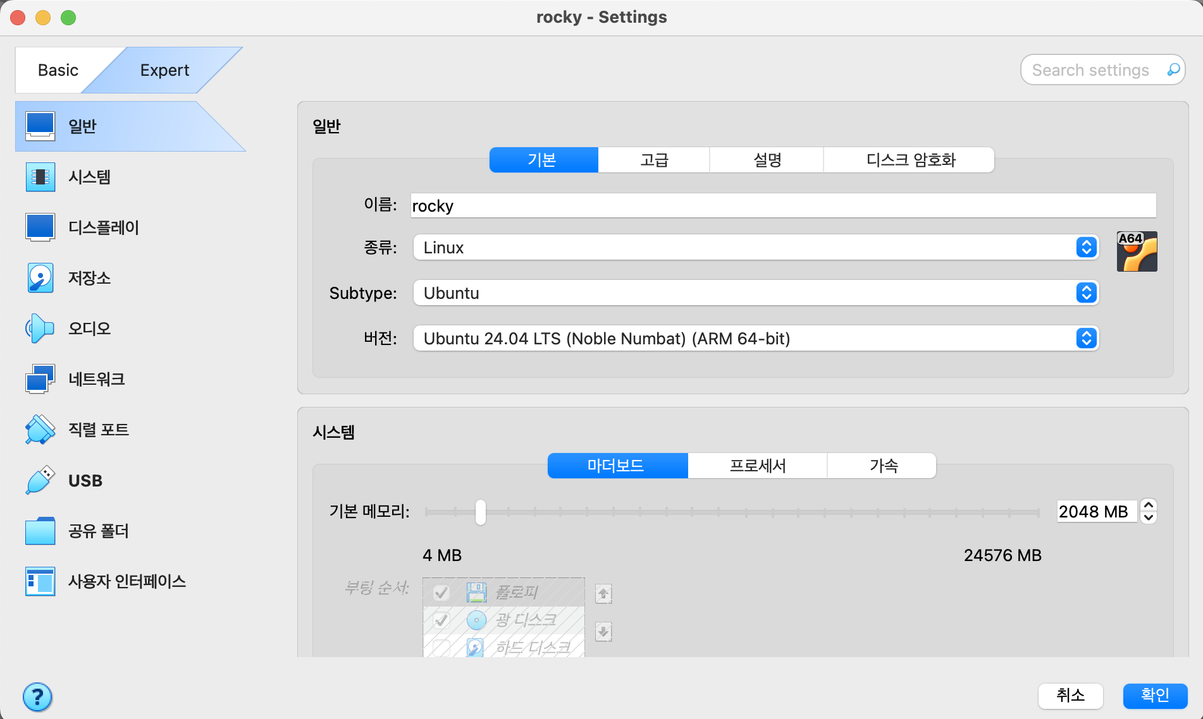Toggle the 플로피 boot order checkbox

441,592
